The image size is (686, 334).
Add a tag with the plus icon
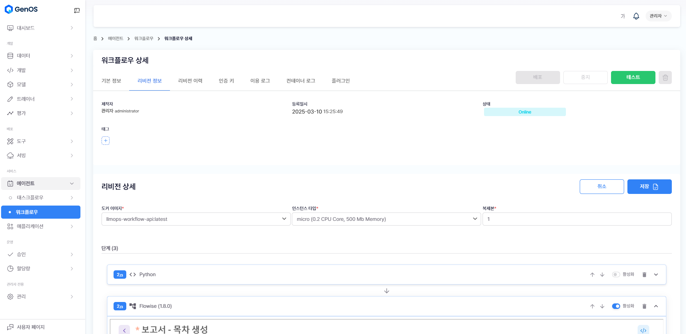click(106, 141)
